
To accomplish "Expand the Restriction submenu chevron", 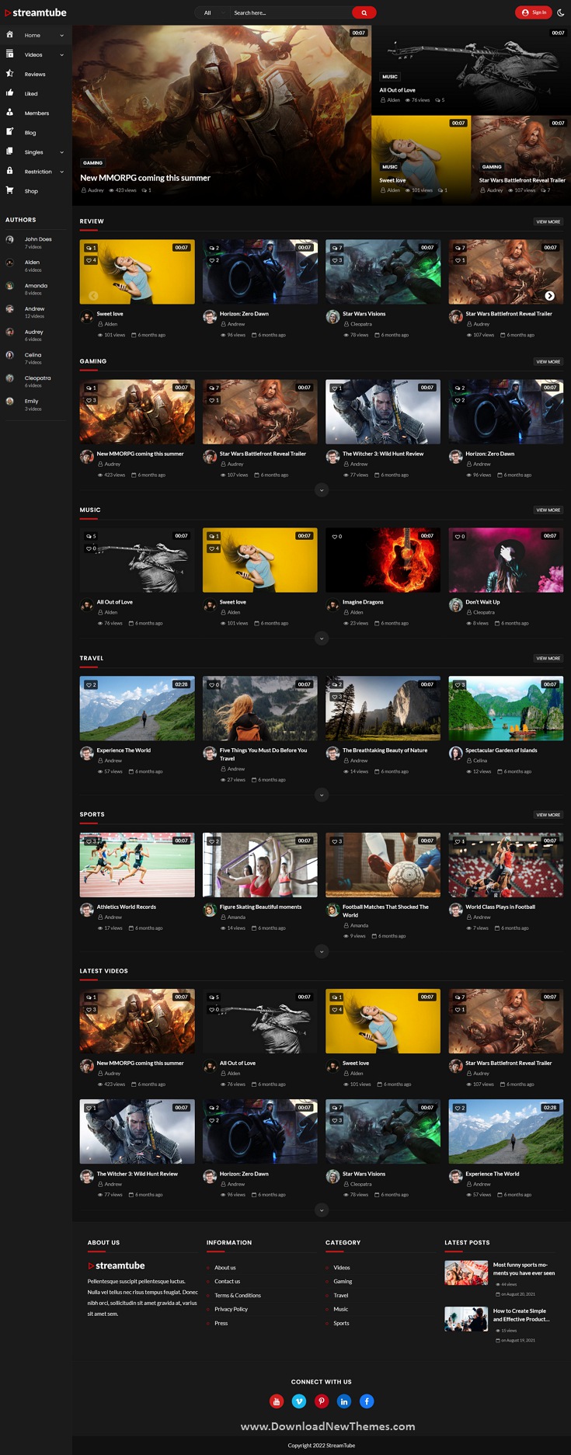I will [x=62, y=172].
